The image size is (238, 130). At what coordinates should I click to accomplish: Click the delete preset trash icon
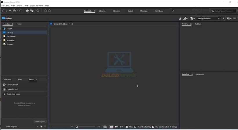coord(45,127)
